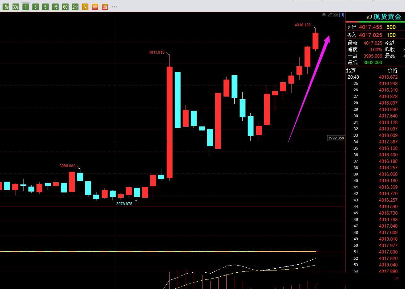Click the 现货黄金 instrument title
Viewport: 405px width, 289px height.
coord(387,17)
